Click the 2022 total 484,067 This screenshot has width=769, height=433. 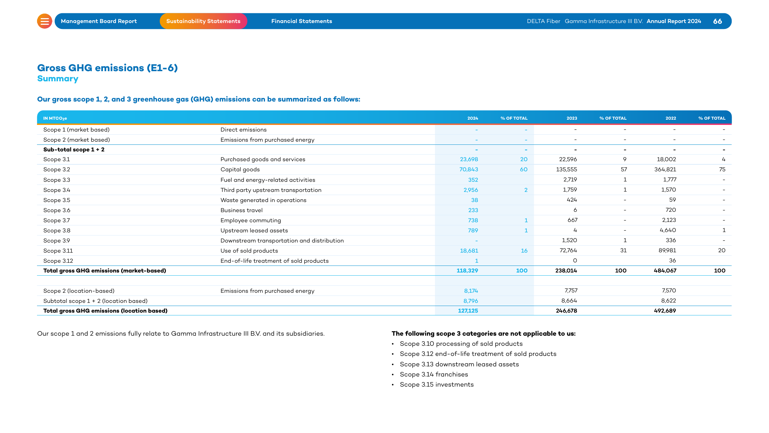(665, 271)
